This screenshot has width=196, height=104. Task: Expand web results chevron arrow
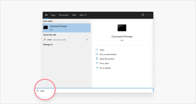point(87,40)
